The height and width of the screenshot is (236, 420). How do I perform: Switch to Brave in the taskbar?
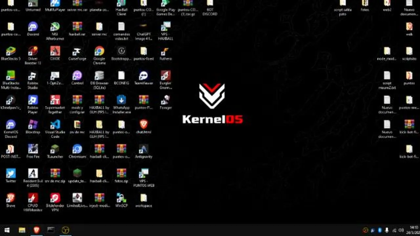36,230
